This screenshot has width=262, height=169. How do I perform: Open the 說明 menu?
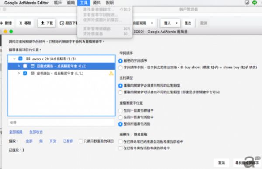point(110,3)
